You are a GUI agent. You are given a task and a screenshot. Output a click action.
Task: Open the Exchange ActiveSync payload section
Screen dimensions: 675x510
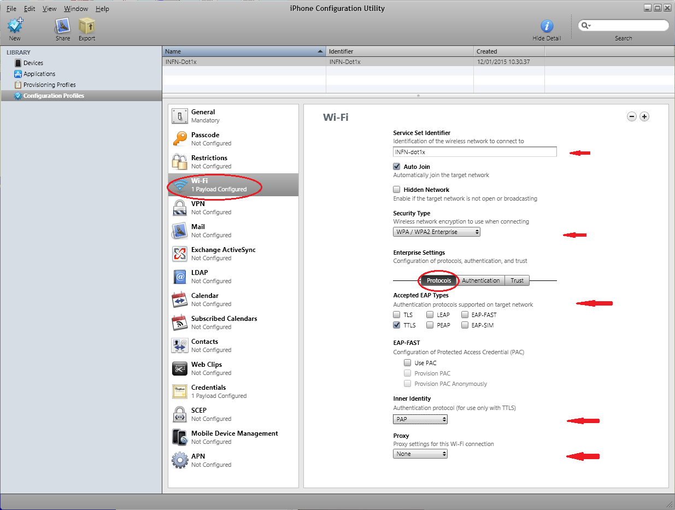[233, 254]
